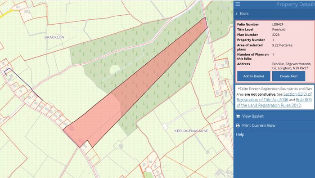The width and height of the screenshot is (315, 178).
Task: Click the shopping cart basket icon
Action: (x=238, y=116)
